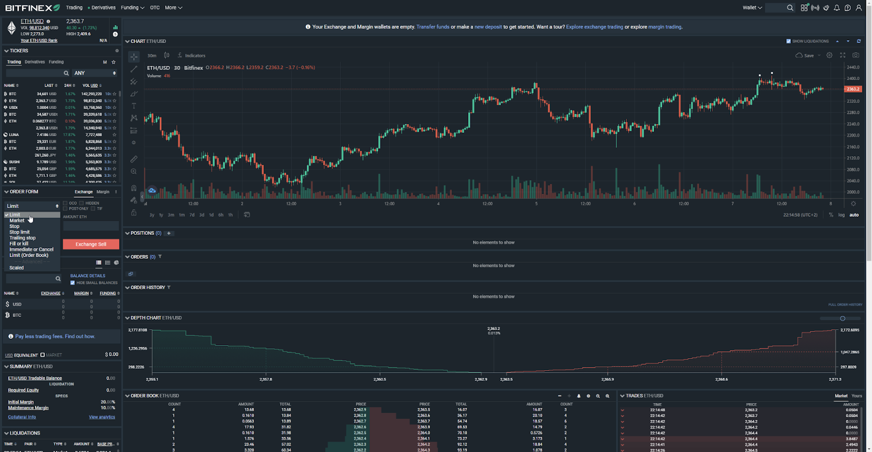
Task: Select the trend line drawing tool
Action: (x=134, y=69)
